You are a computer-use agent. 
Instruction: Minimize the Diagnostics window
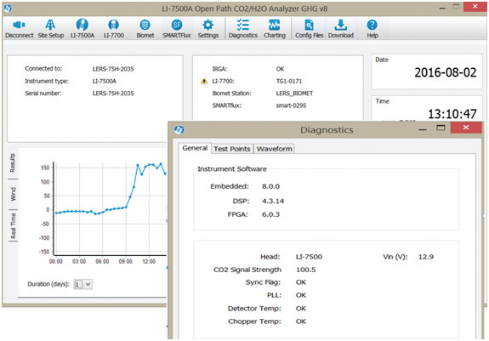click(x=423, y=128)
